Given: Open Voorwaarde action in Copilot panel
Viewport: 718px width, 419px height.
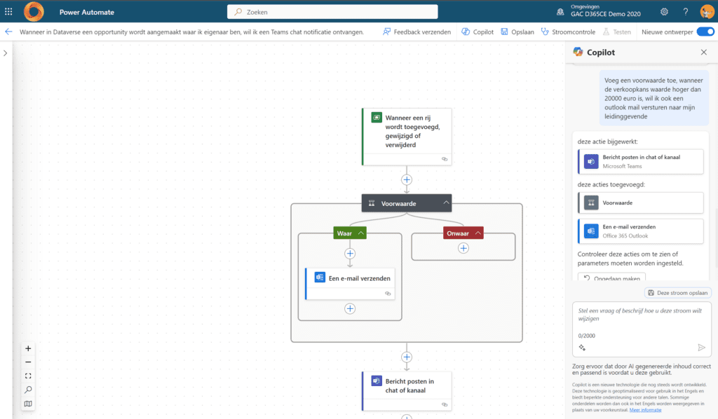Looking at the screenshot, I should [641, 202].
